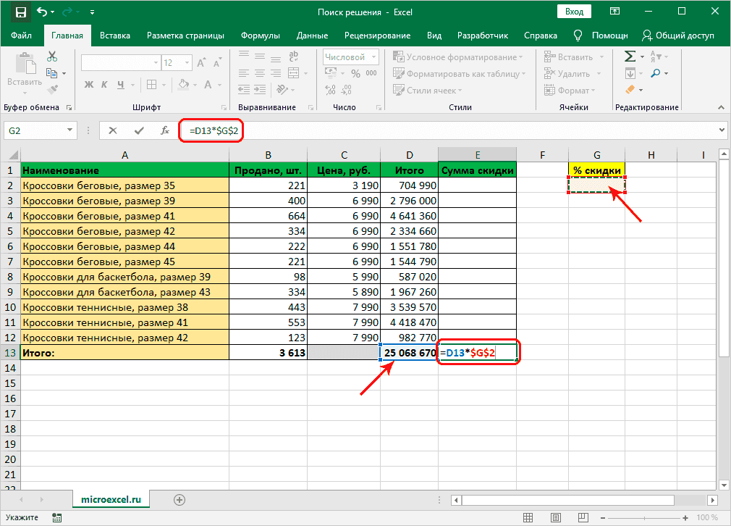Click the Undo arrow icon

[42, 12]
